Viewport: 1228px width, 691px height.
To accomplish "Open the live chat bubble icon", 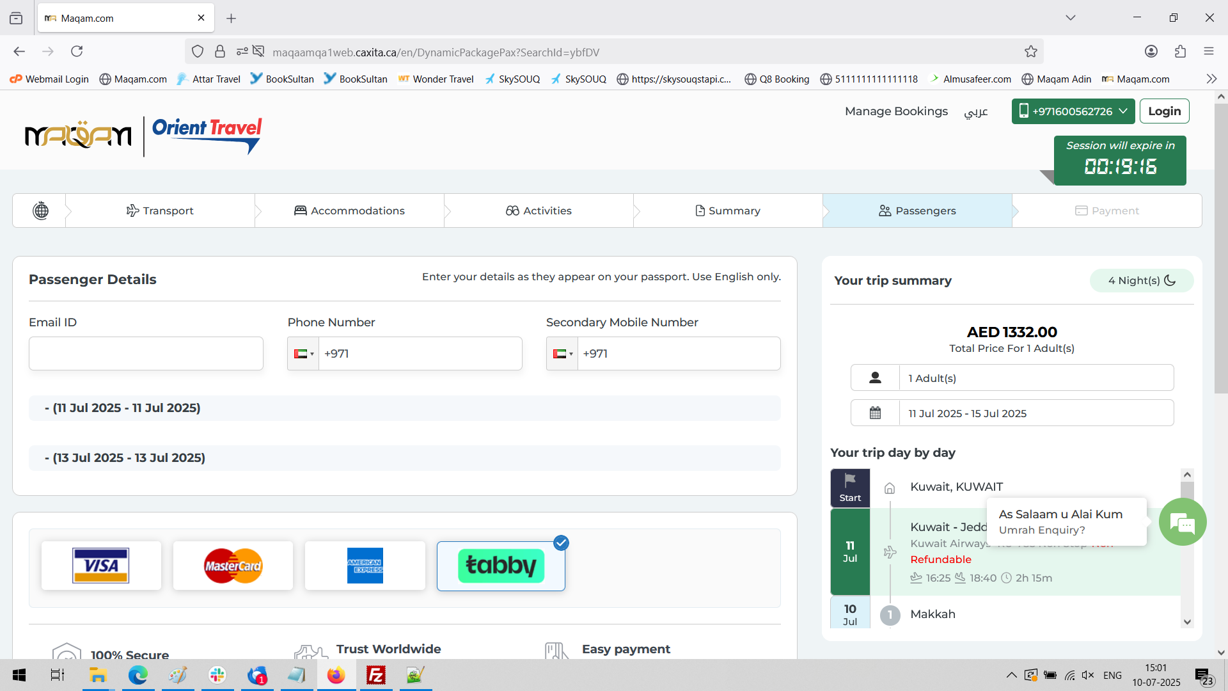I will click(x=1182, y=523).
